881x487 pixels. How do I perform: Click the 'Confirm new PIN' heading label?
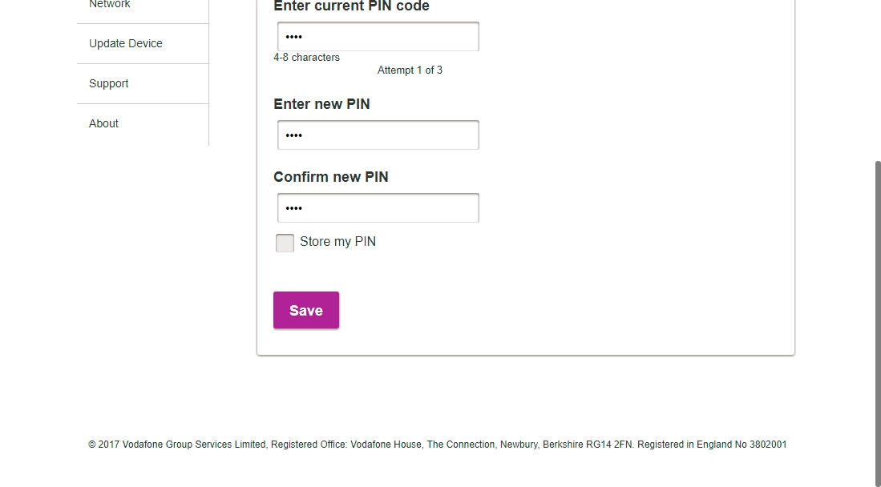tap(330, 177)
